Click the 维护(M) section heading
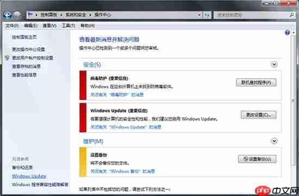Screen dimensions: 299x196 [93, 141]
